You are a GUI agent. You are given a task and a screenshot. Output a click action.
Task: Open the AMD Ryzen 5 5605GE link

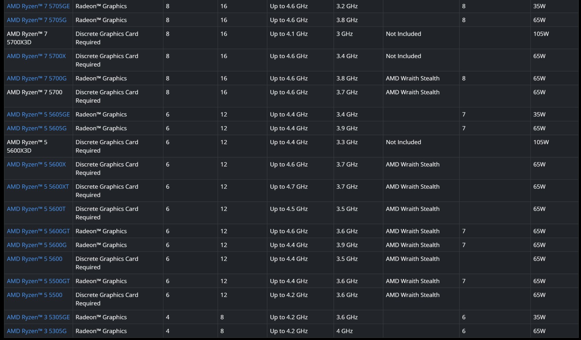38,114
